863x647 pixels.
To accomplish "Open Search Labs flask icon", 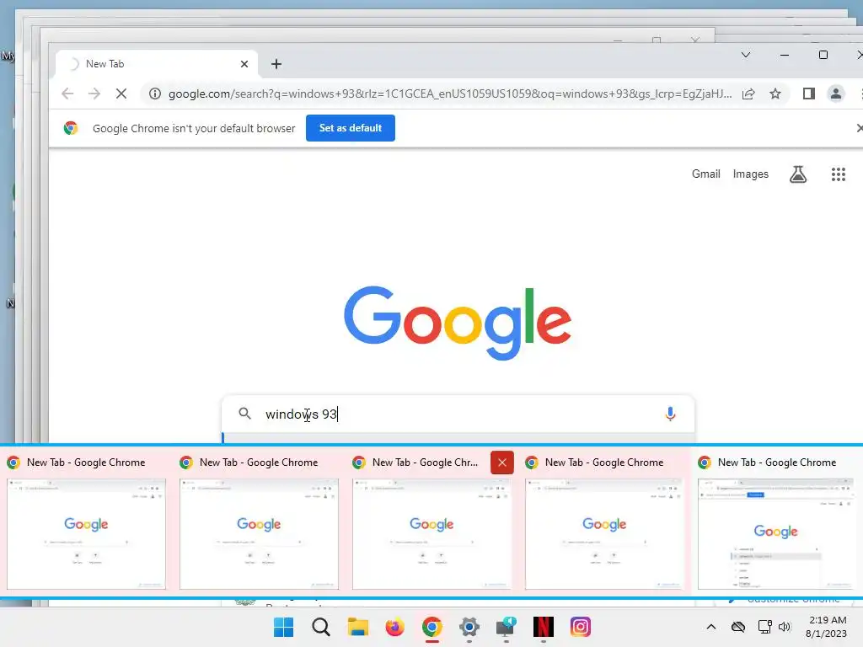I will click(x=798, y=174).
